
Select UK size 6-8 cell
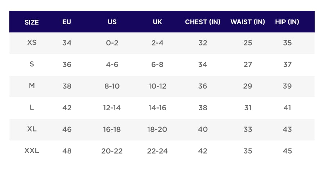pos(157,65)
